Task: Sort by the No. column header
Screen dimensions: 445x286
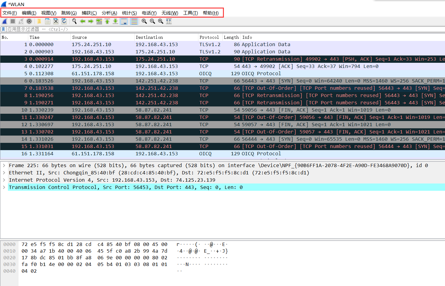Action: pos(14,37)
